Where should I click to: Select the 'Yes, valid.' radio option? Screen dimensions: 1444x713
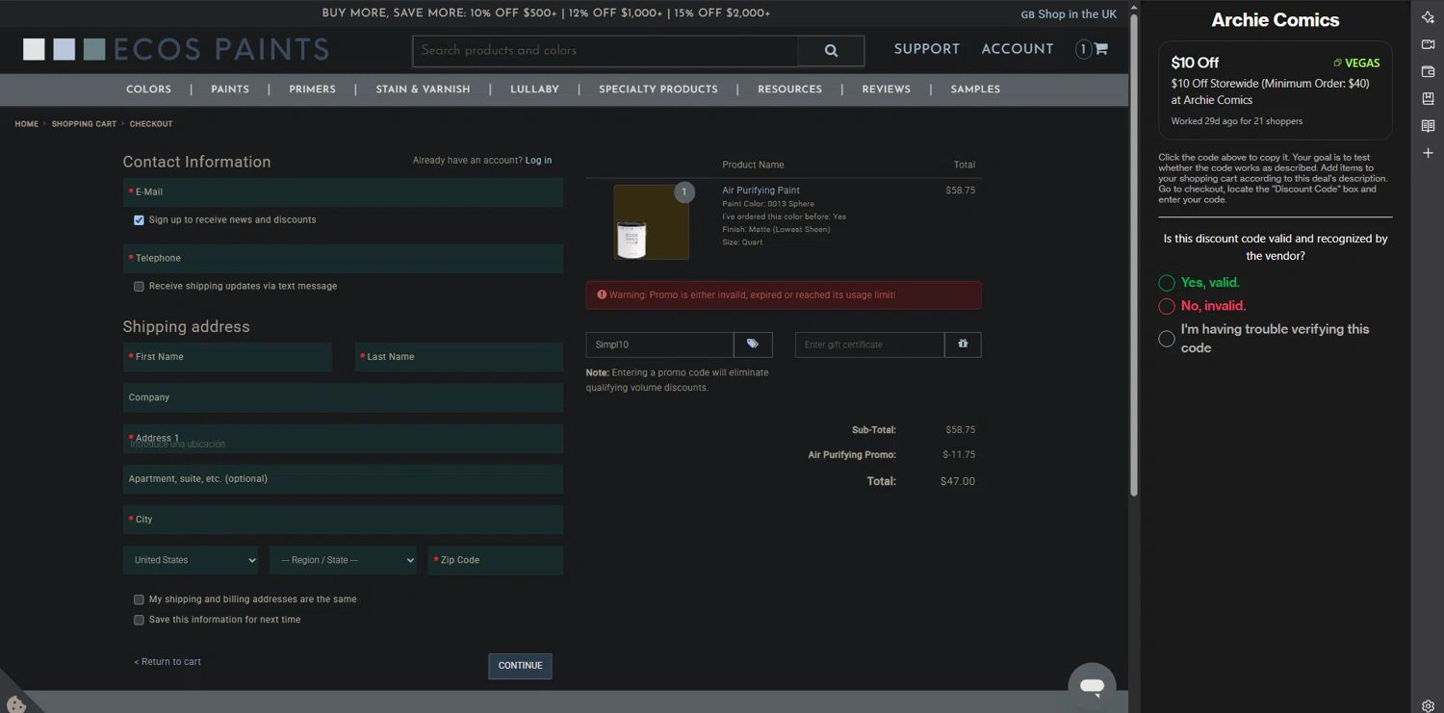pyautogui.click(x=1167, y=283)
